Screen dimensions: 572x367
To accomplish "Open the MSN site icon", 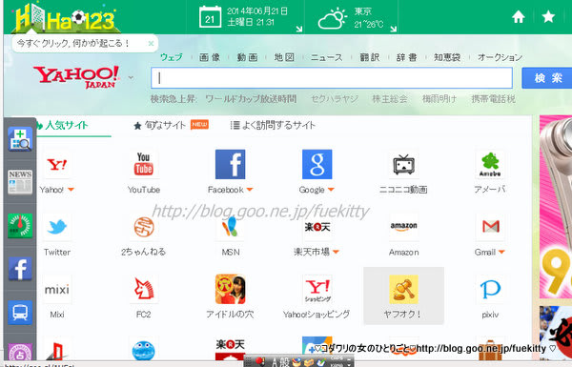I will (230, 227).
